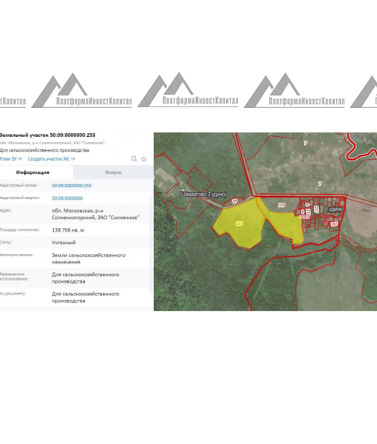This screenshot has height=444, width=377.
Task: Open cadastral quarter link 50:09:0000000
Action: tap(67, 198)
